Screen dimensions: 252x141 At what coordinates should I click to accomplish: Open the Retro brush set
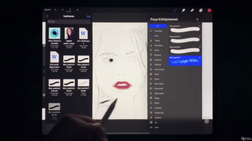[x=158, y=103]
